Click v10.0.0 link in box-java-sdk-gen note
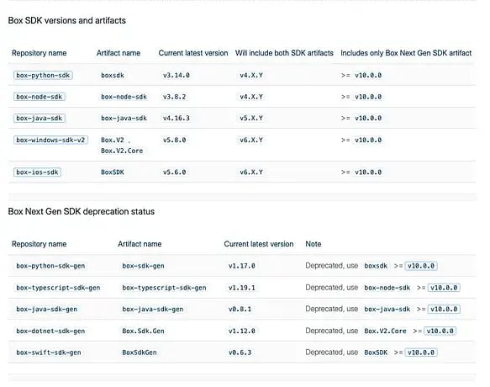Image resolution: width=490 pixels, height=387 pixels. pos(444,310)
